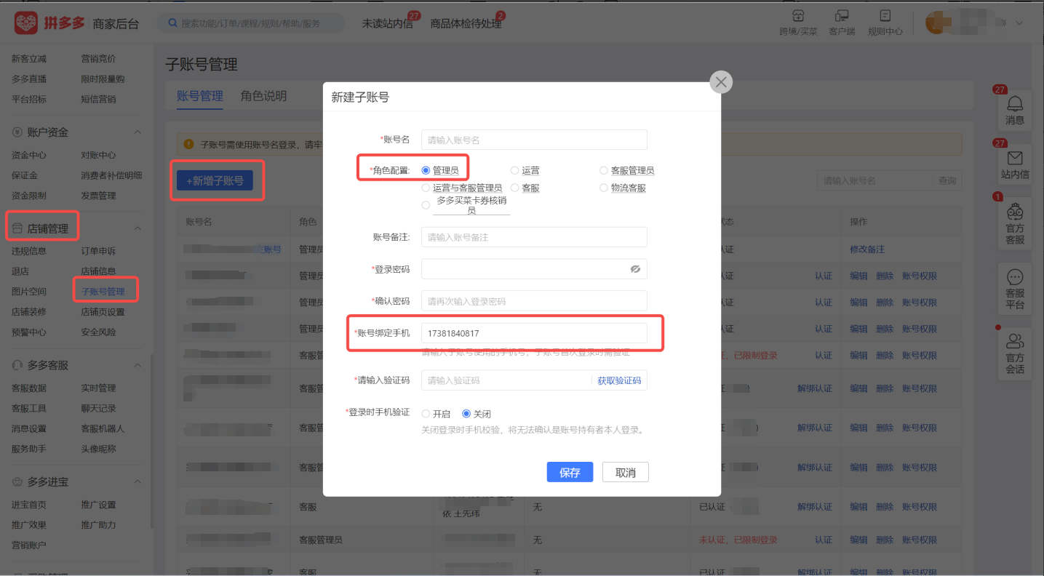The width and height of the screenshot is (1044, 576).
Task: Open the 规则中心 icon
Action: (x=885, y=16)
